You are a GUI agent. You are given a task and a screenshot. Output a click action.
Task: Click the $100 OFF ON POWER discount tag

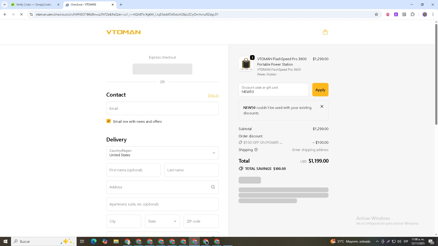point(260,143)
